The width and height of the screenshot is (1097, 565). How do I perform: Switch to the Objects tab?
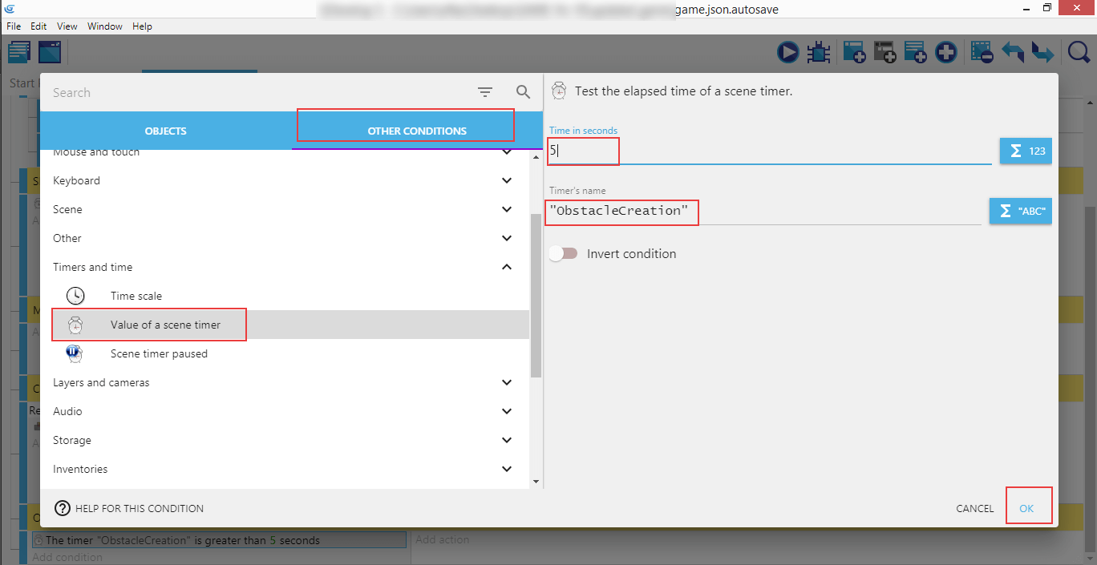(x=165, y=131)
